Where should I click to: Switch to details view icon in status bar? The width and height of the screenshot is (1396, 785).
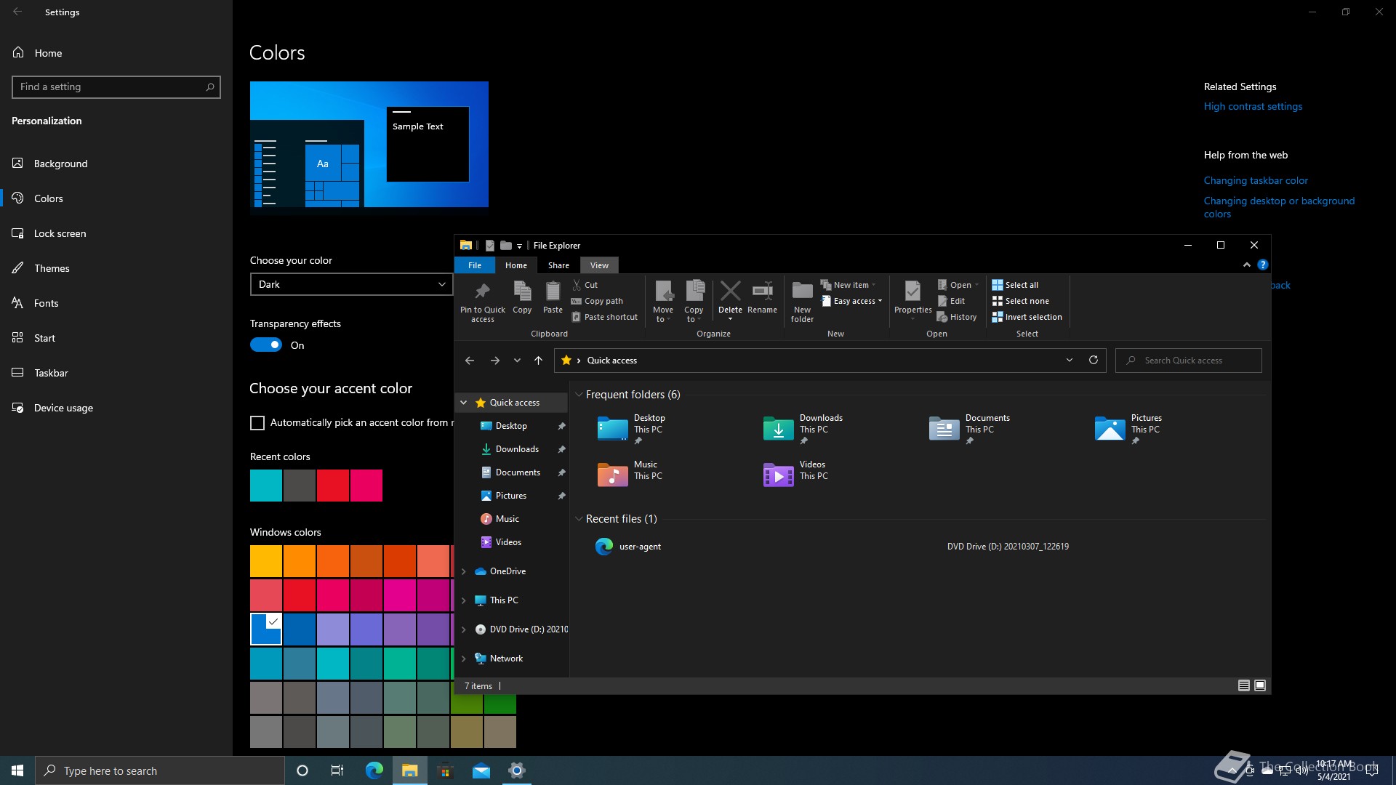(1243, 685)
